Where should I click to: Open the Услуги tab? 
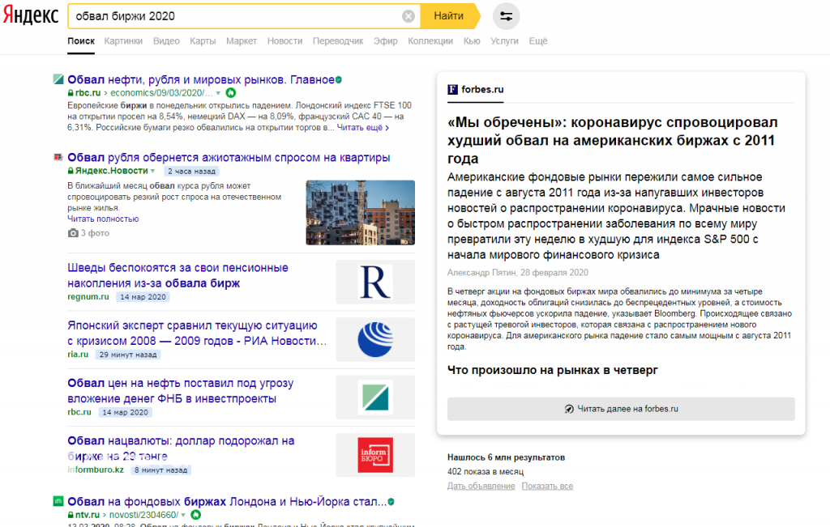click(504, 40)
